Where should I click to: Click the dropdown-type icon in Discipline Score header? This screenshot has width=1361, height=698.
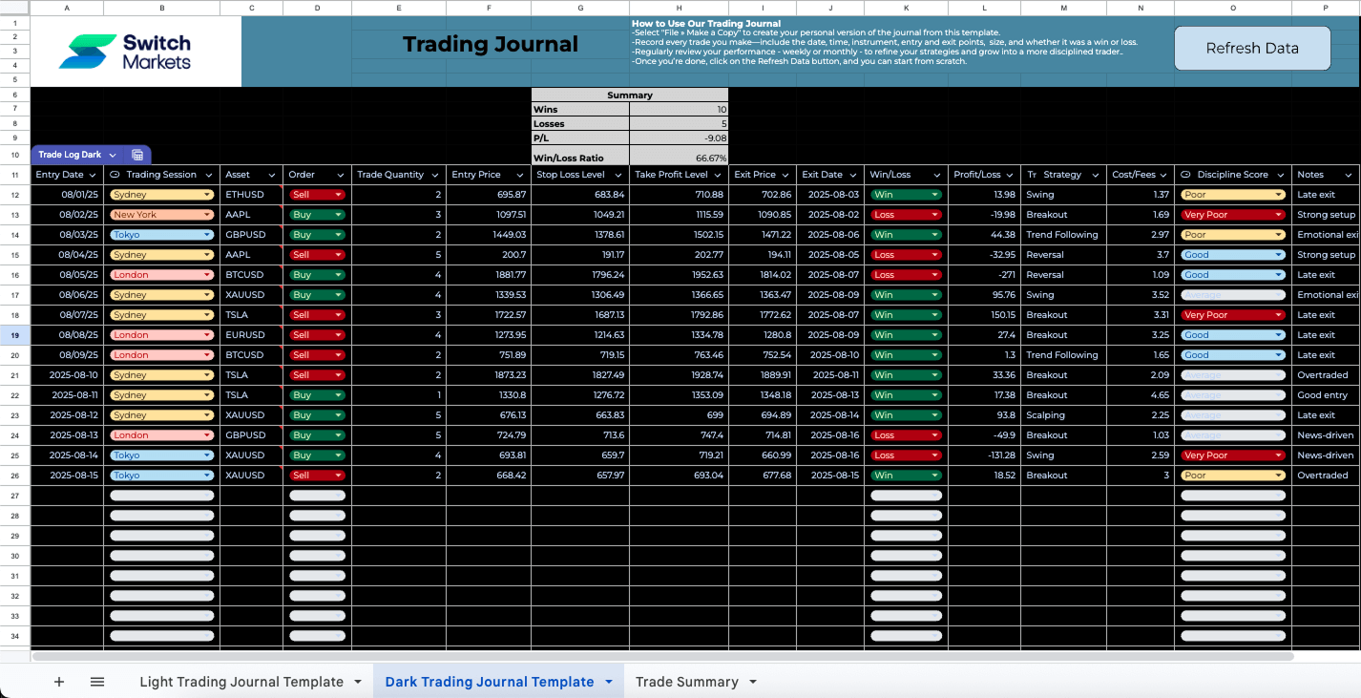click(x=1185, y=175)
